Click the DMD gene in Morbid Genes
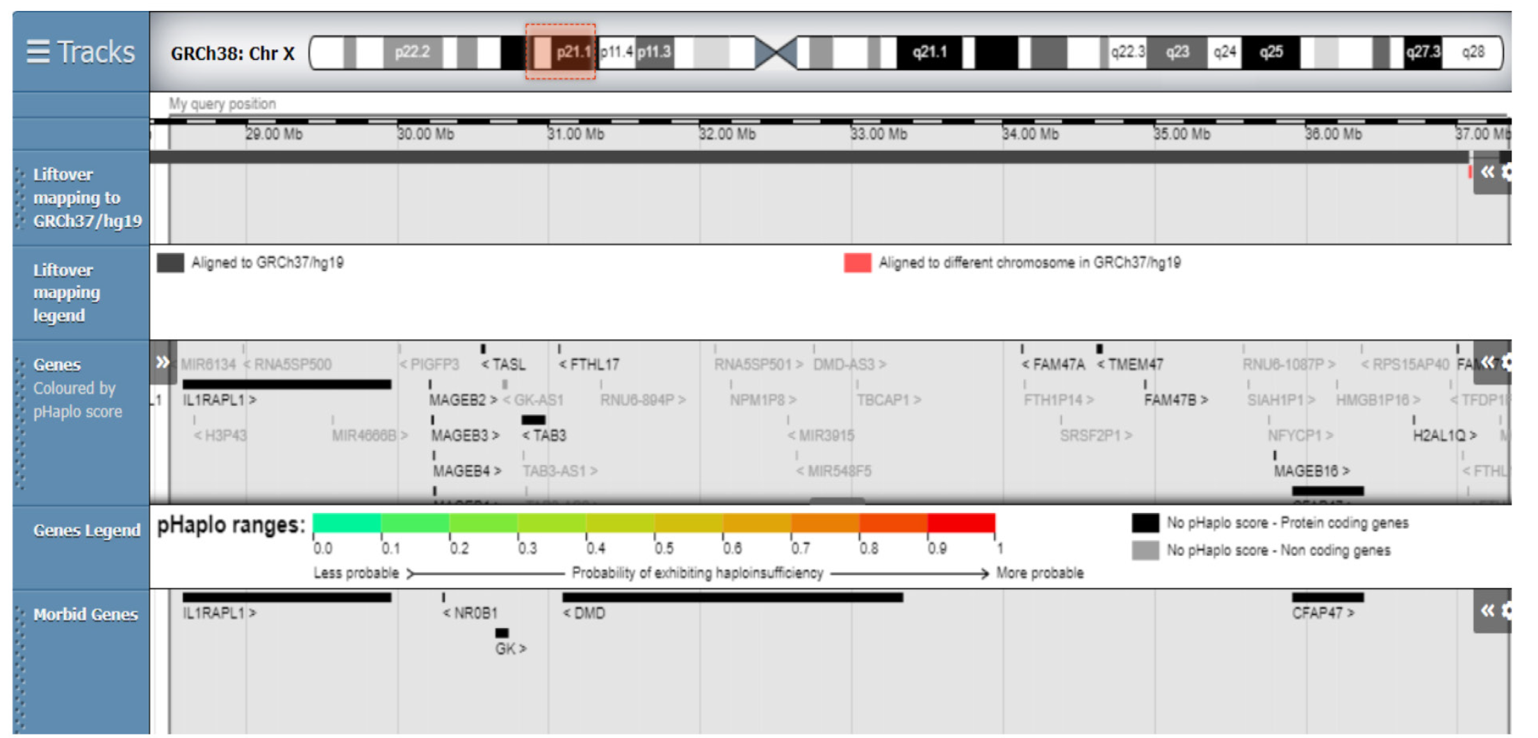 click(x=584, y=613)
